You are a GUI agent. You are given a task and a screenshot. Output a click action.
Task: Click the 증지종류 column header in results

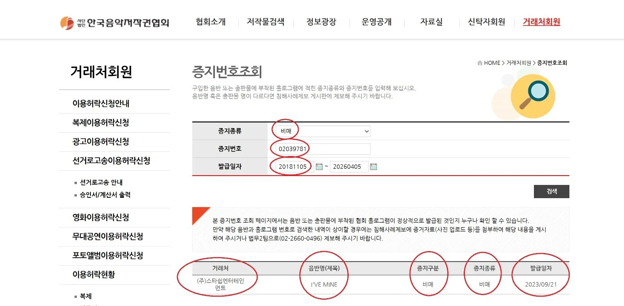tap(484, 268)
